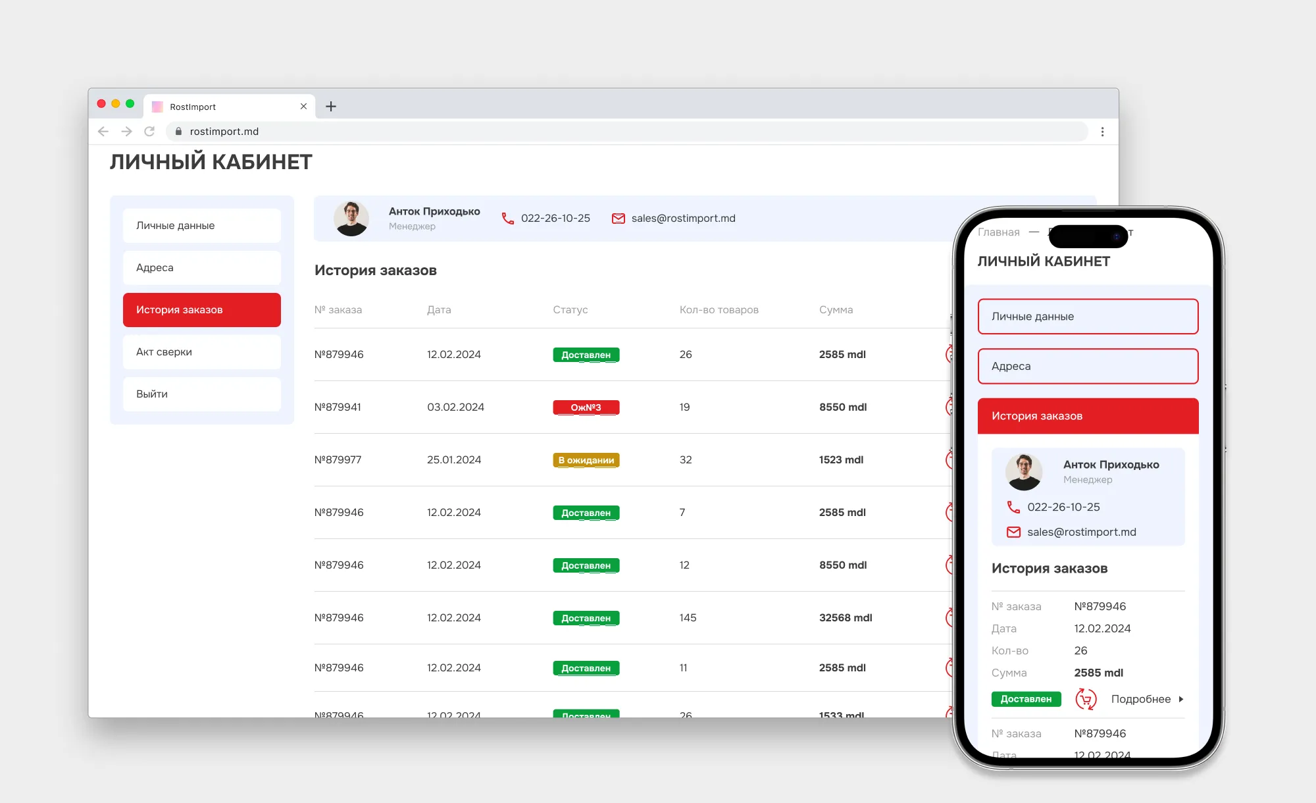Open the browser three-dot menu
Screen dimensions: 1316x803
(1102, 132)
